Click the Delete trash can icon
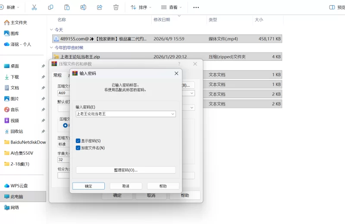Screen dimensions: 345x224 (116, 7)
